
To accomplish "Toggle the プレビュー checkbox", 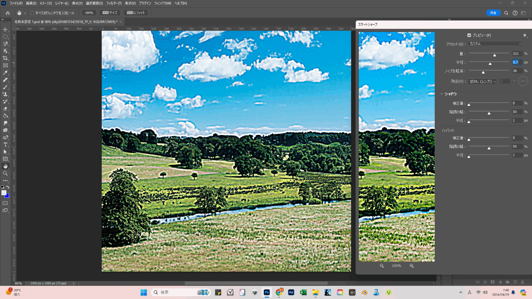I will [469, 35].
